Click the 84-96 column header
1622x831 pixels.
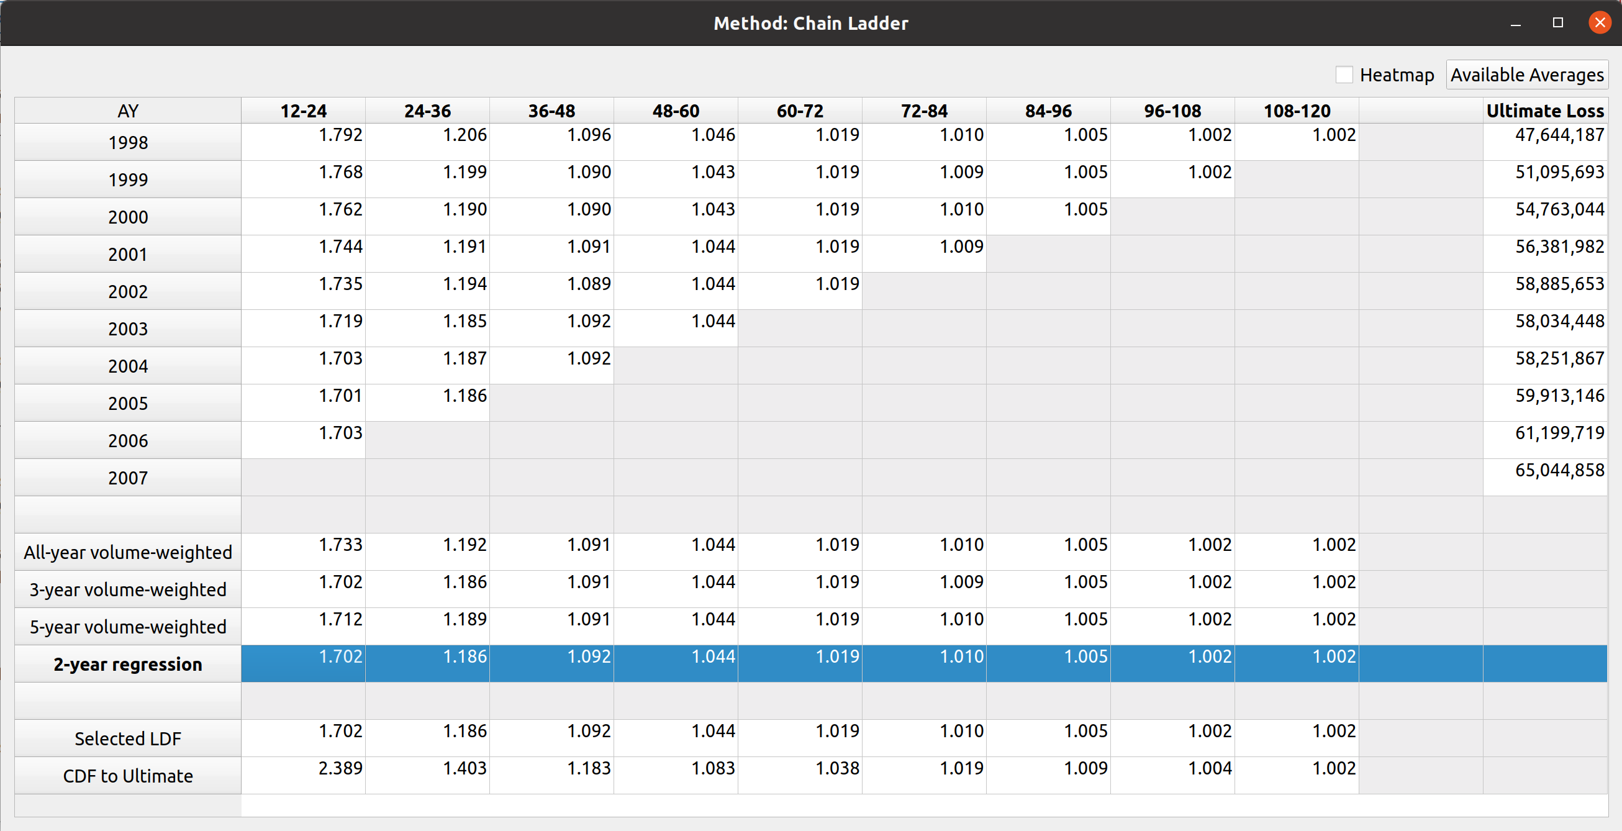tap(1048, 111)
